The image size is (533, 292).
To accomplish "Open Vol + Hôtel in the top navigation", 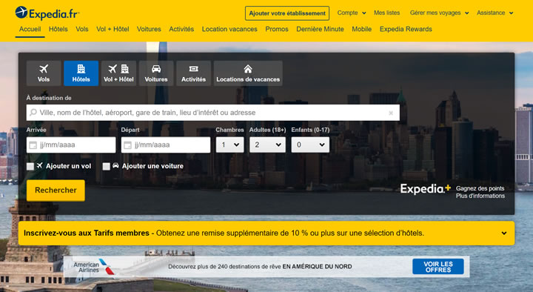I will coord(113,29).
